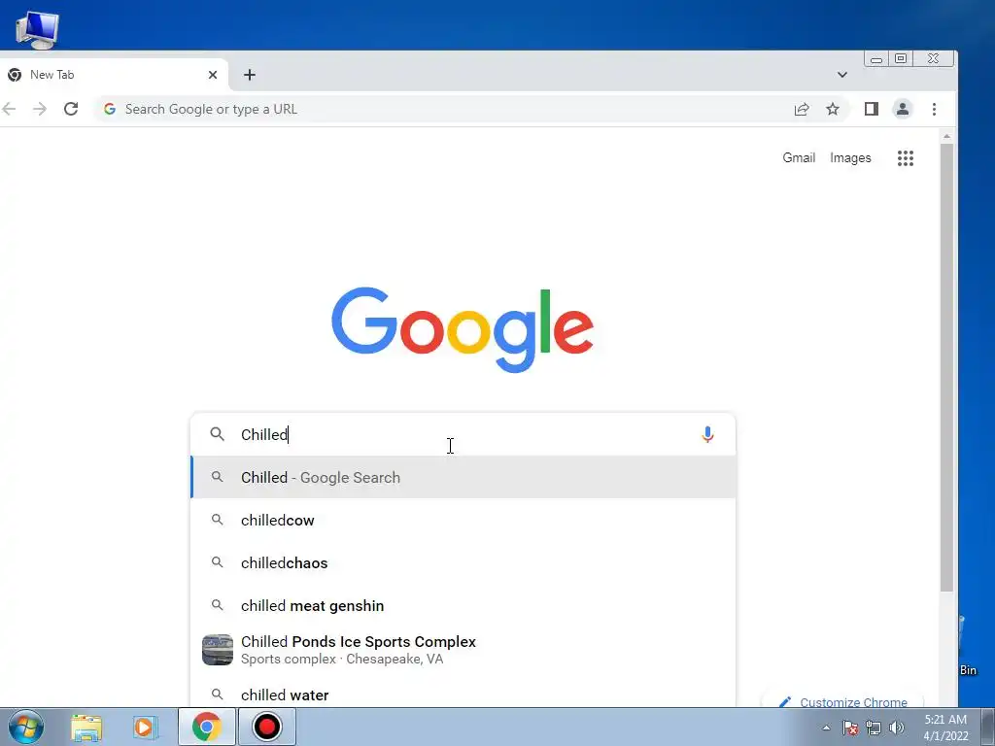Image resolution: width=995 pixels, height=746 pixels.
Task: Open the Action Center flag icon
Action: point(849,728)
